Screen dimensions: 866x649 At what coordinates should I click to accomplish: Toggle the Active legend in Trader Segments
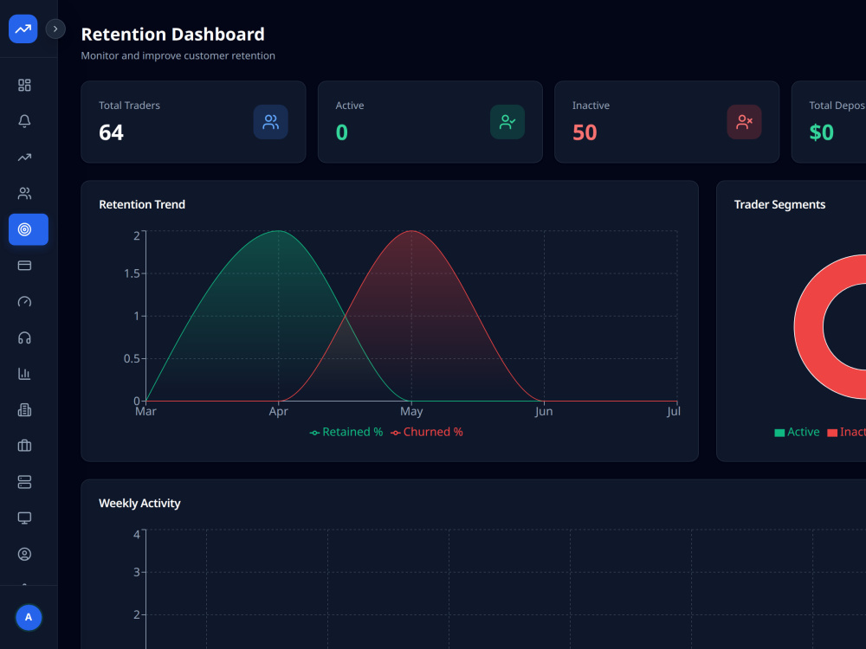coord(797,432)
